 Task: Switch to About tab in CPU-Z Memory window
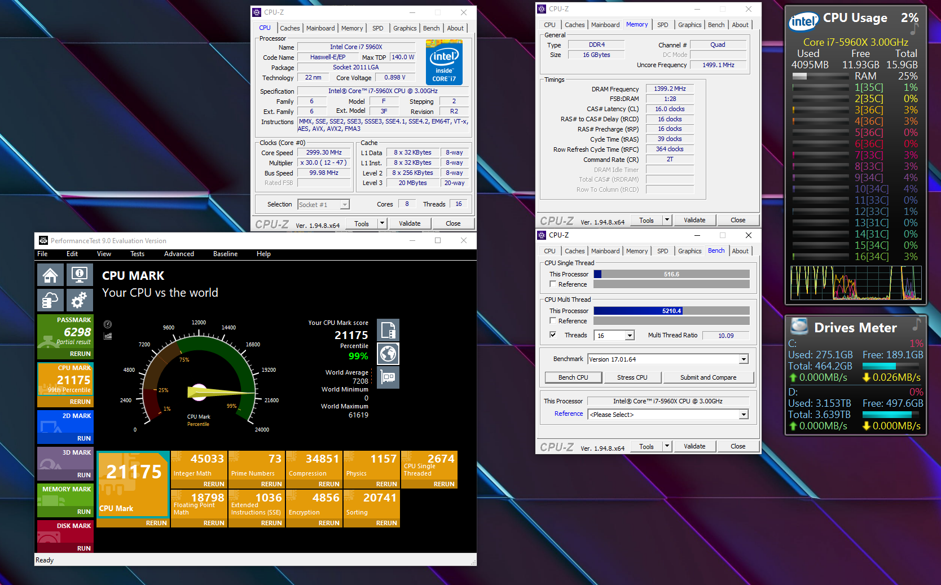[740, 25]
